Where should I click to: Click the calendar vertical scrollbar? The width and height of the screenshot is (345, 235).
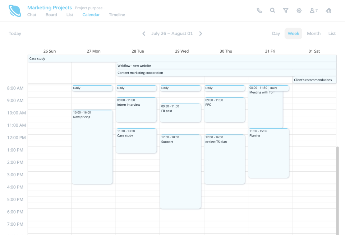click(337, 191)
